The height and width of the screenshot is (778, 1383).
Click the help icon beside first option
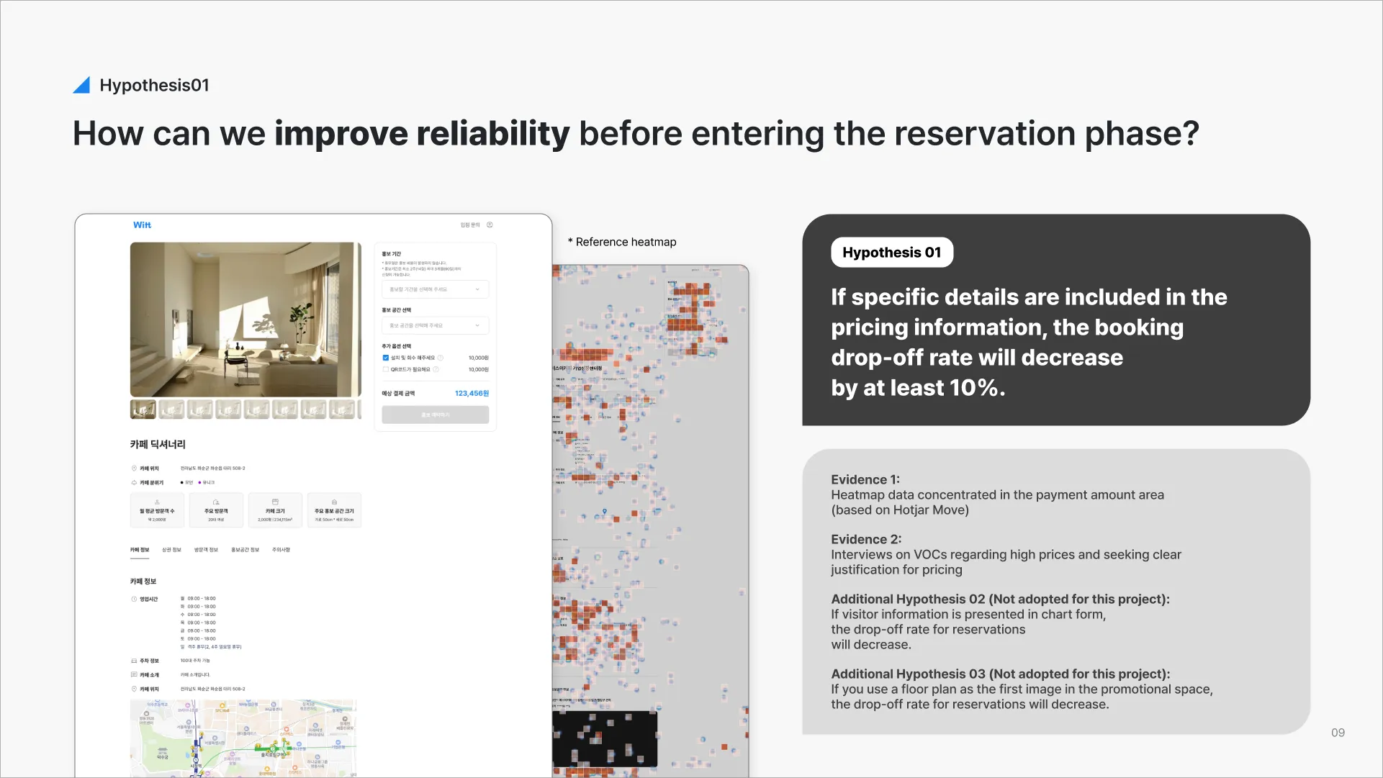point(441,358)
